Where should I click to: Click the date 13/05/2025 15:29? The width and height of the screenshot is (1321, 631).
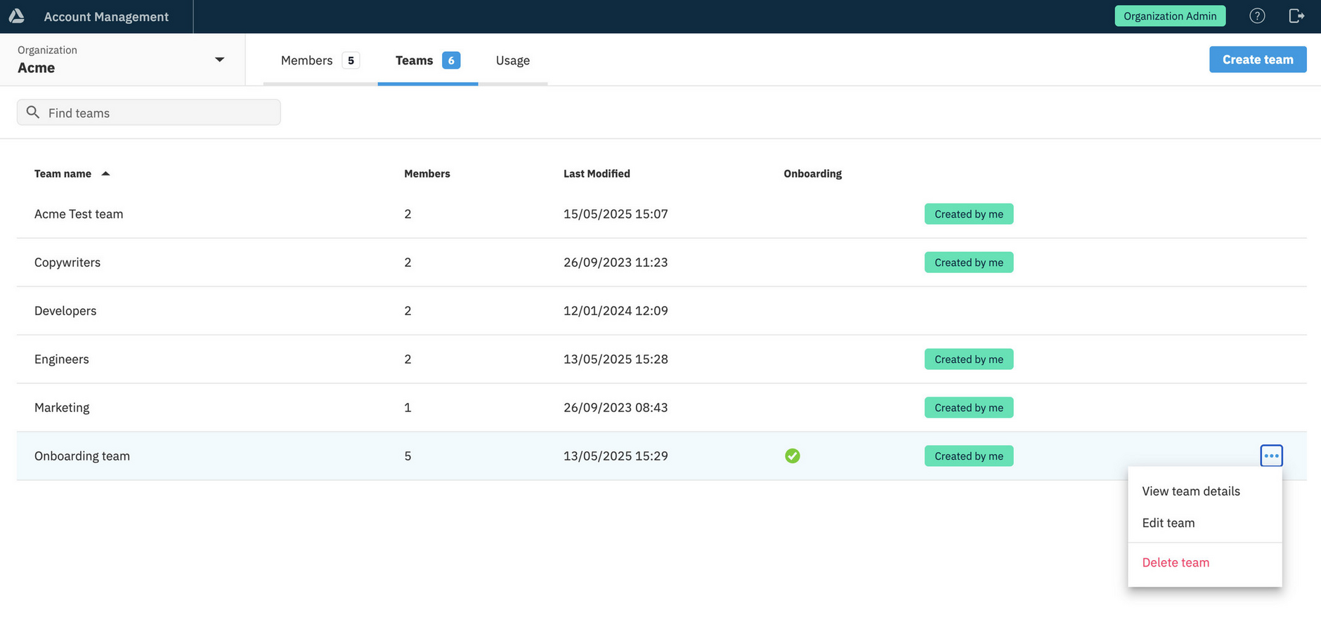[616, 456]
